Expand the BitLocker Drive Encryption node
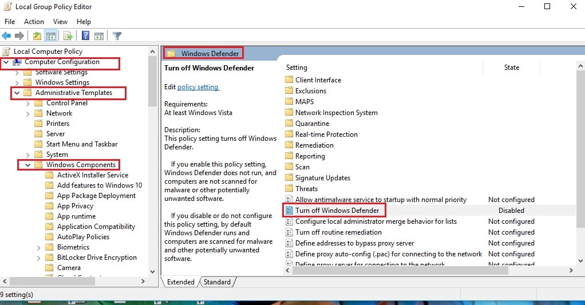The image size is (585, 305). click(38, 258)
